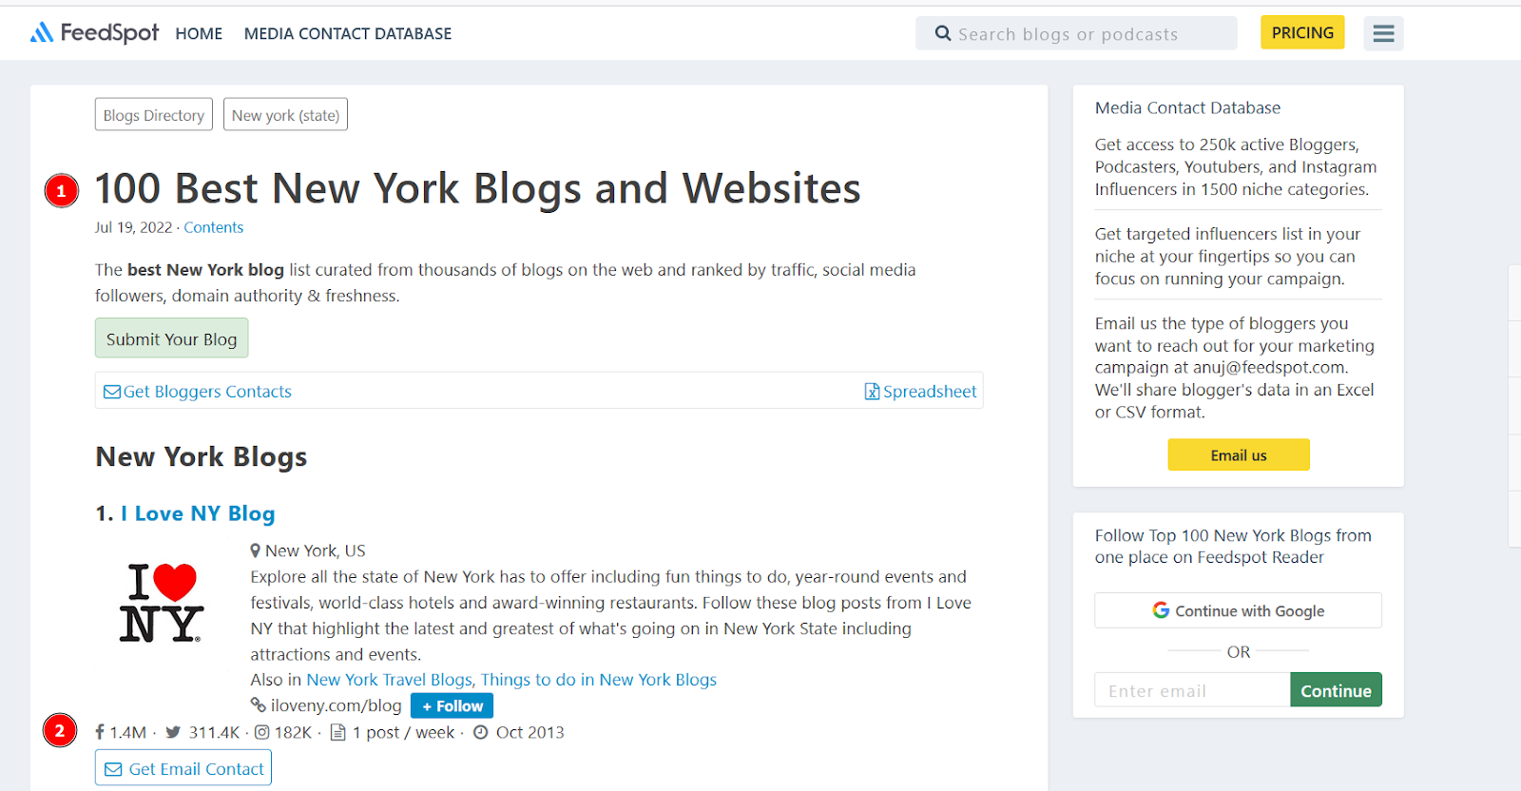The width and height of the screenshot is (1521, 791).
Task: Click the PRICING button
Action: [1302, 33]
